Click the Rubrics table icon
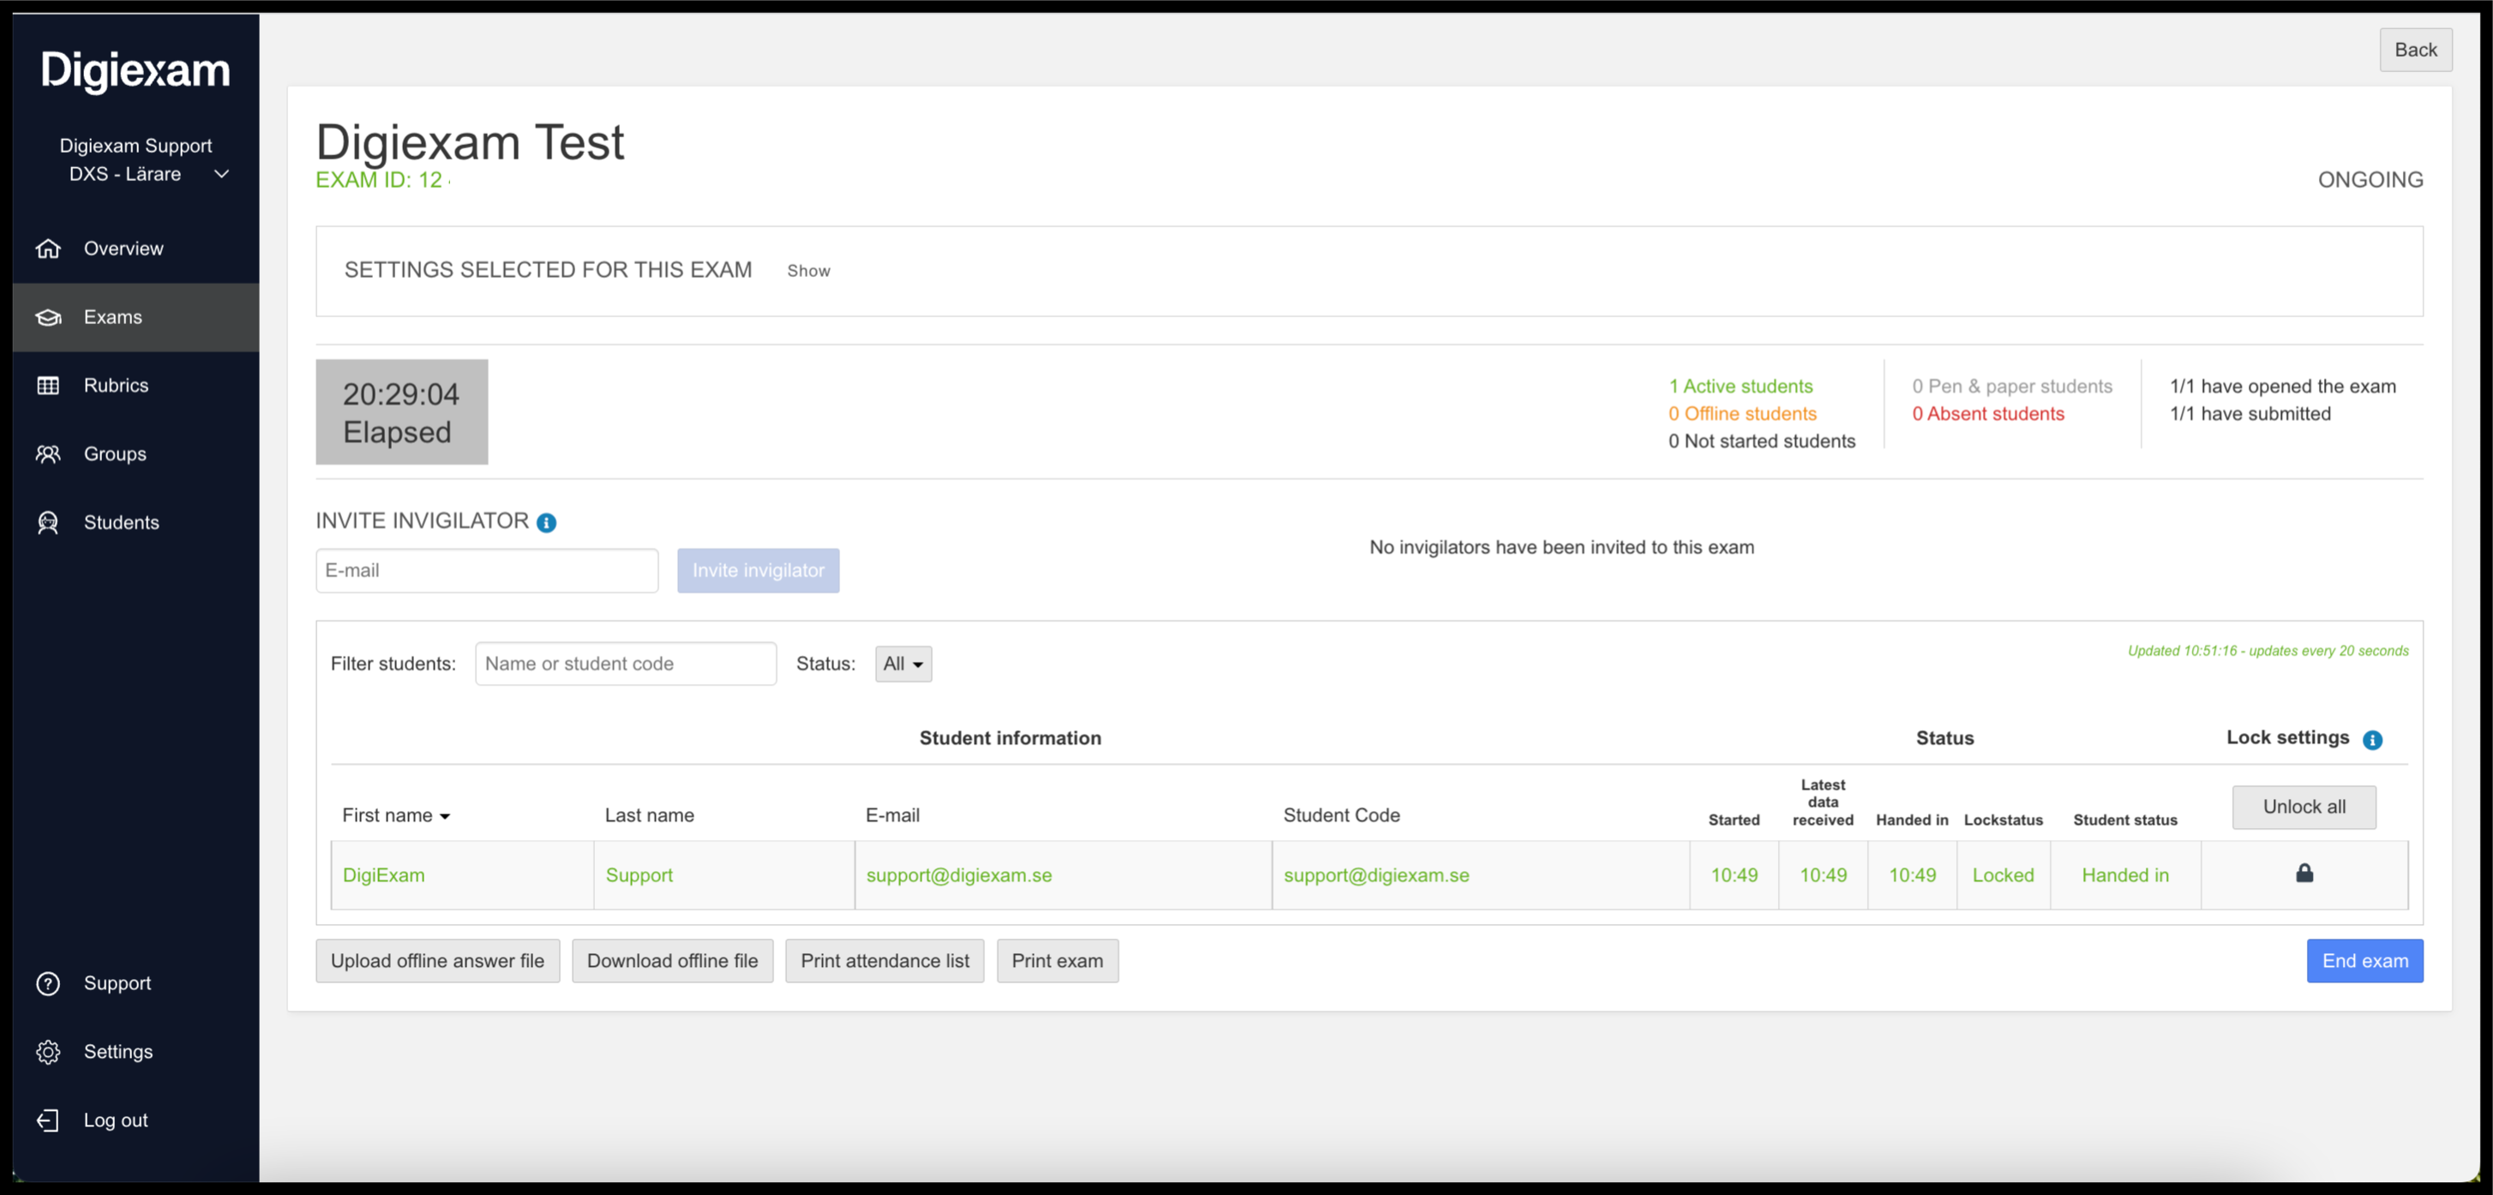 (47, 385)
